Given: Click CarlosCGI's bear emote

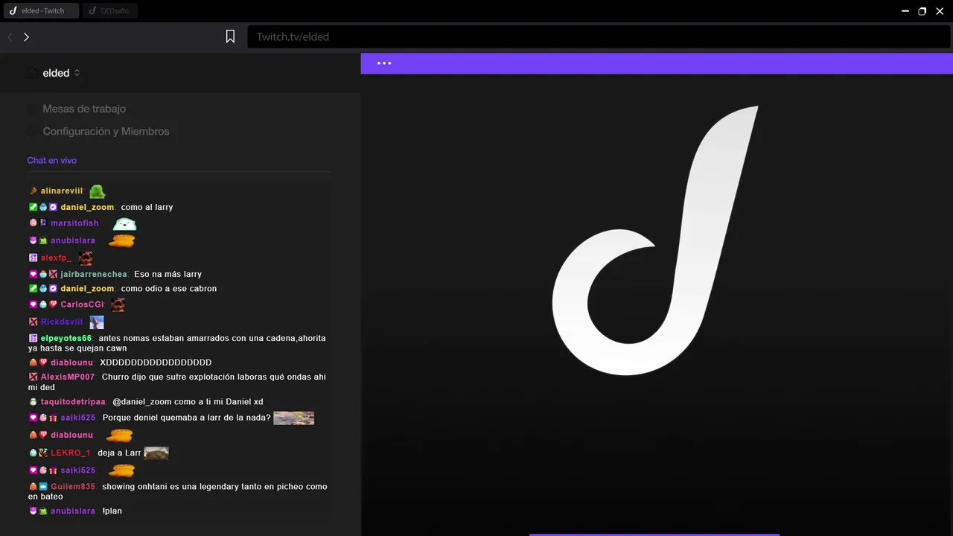Looking at the screenshot, I should pos(118,304).
